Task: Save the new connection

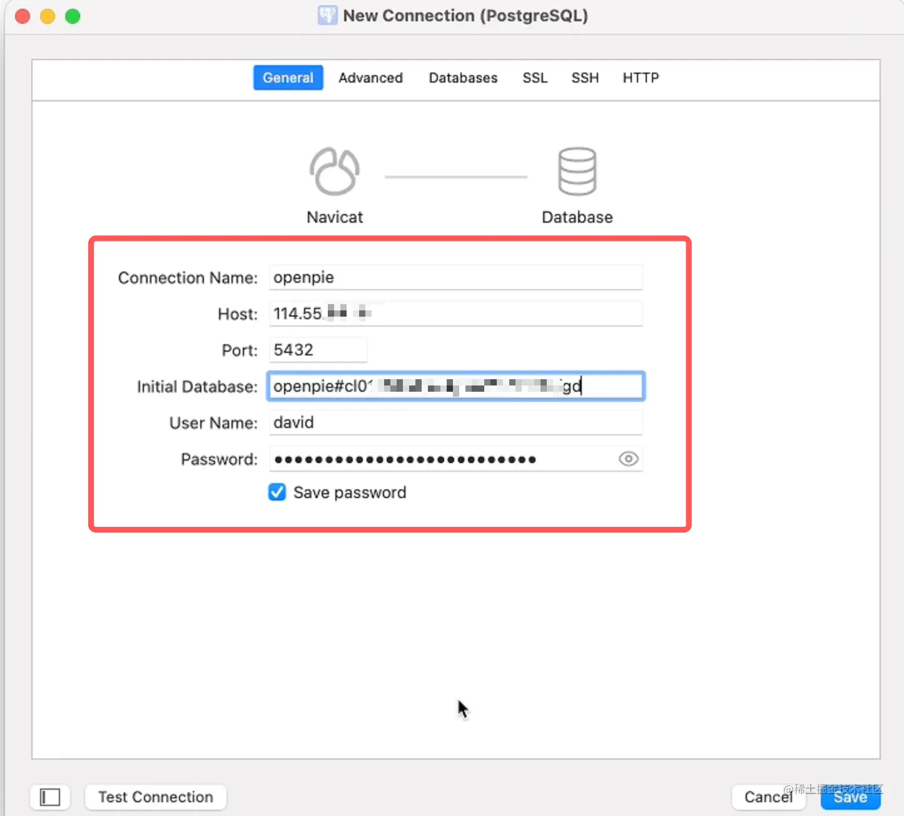Action: pyautogui.click(x=850, y=797)
